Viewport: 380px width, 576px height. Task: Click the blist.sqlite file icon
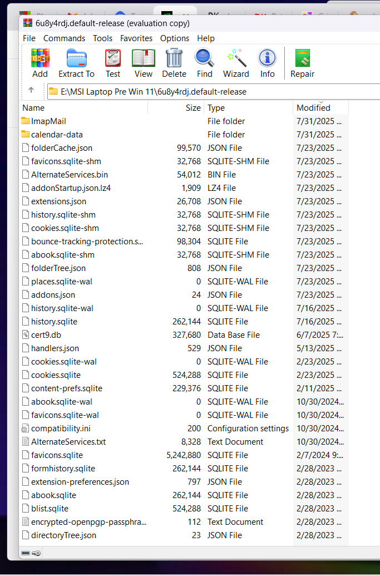click(x=26, y=509)
